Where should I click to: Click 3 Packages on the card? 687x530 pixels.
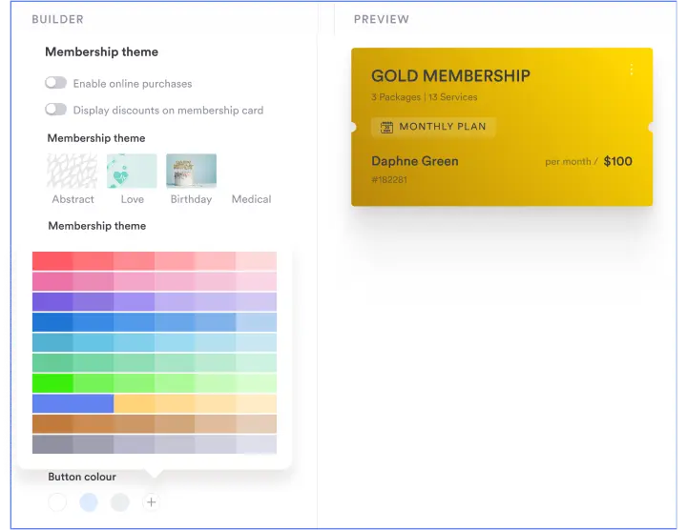coord(396,97)
